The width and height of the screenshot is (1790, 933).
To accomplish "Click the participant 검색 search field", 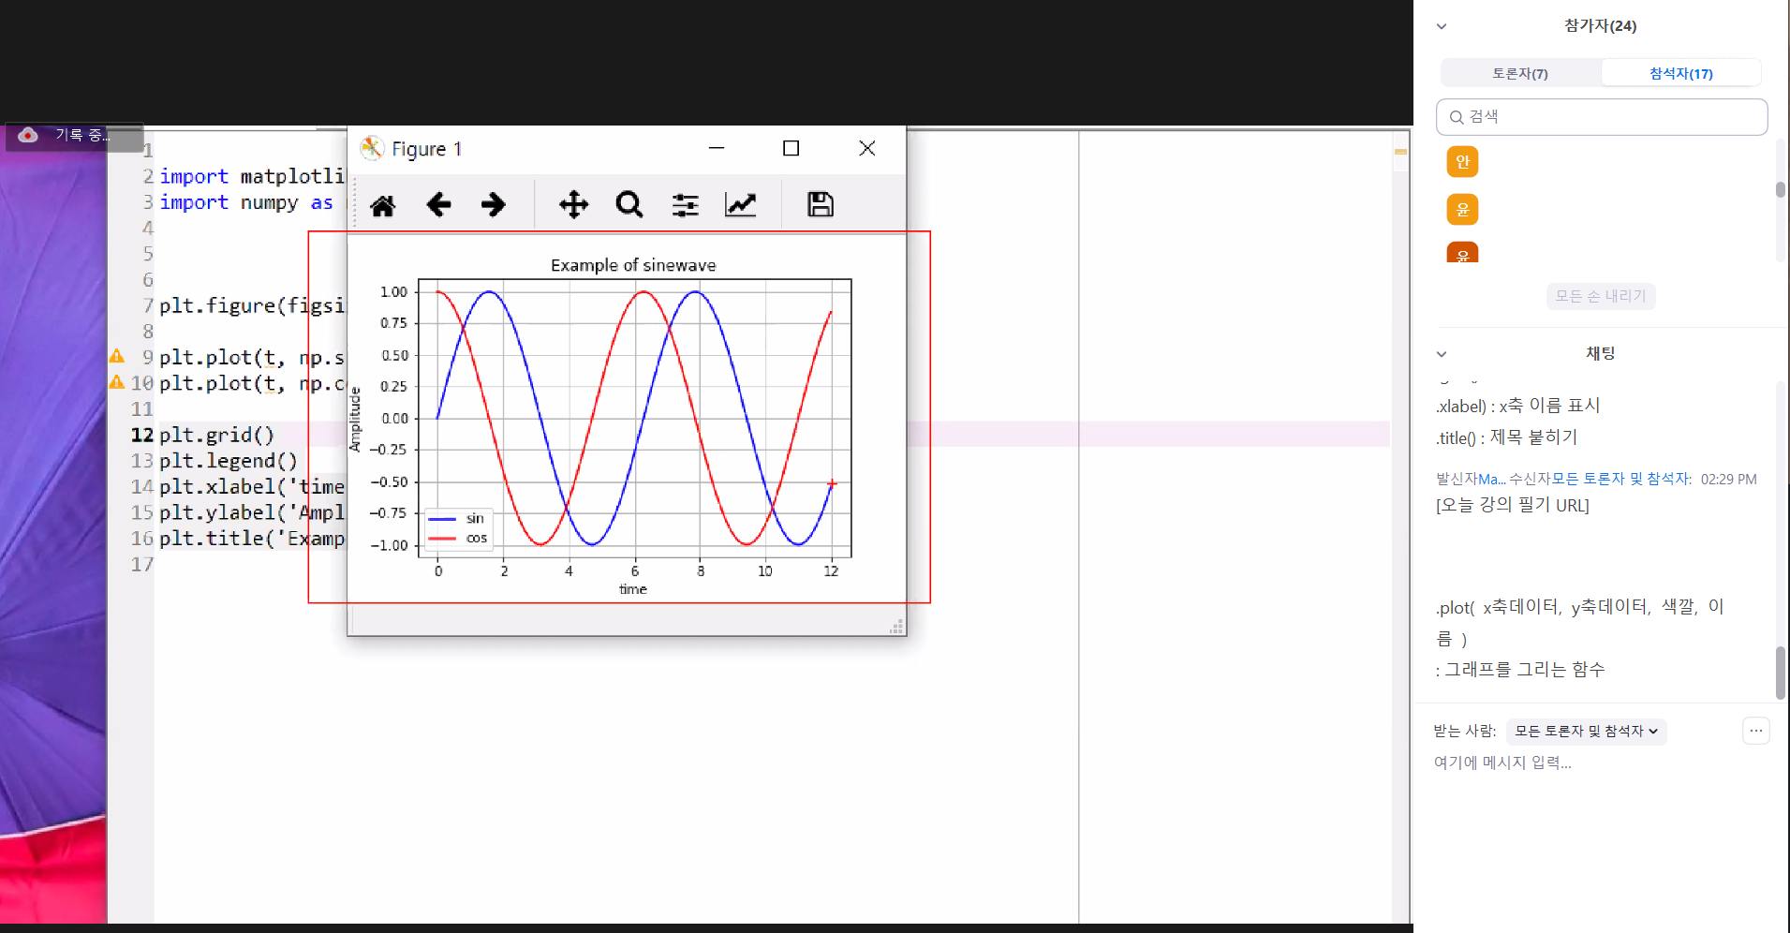I will click(1602, 117).
